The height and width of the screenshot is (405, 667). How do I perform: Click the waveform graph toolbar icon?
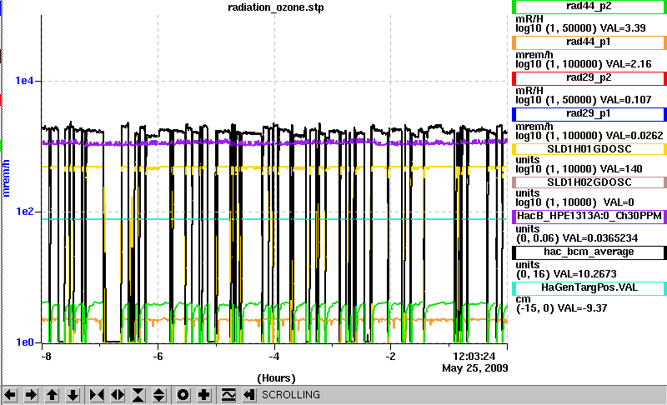[228, 395]
